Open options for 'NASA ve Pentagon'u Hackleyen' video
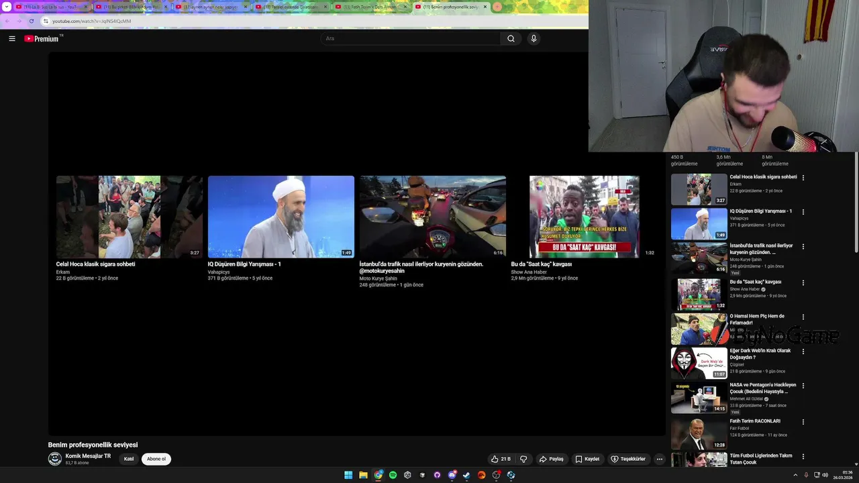859x483 pixels. point(803,386)
